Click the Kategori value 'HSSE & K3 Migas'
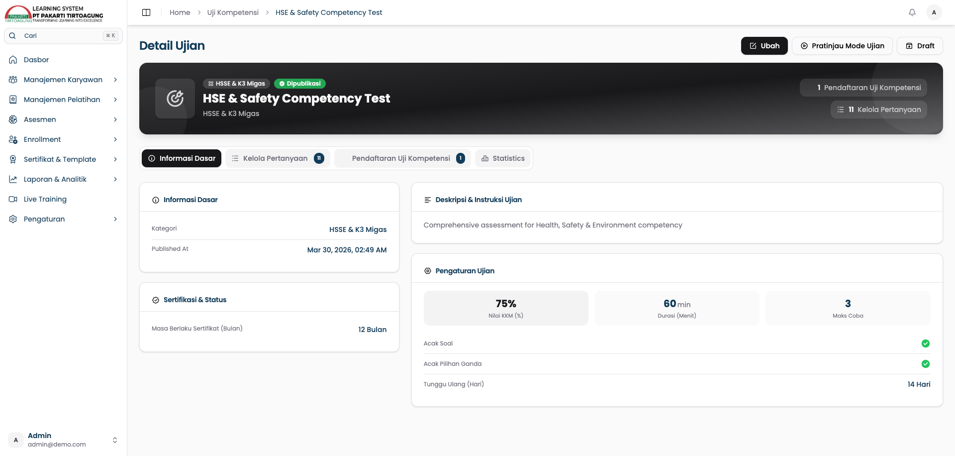Image resolution: width=955 pixels, height=456 pixels. tap(358, 229)
